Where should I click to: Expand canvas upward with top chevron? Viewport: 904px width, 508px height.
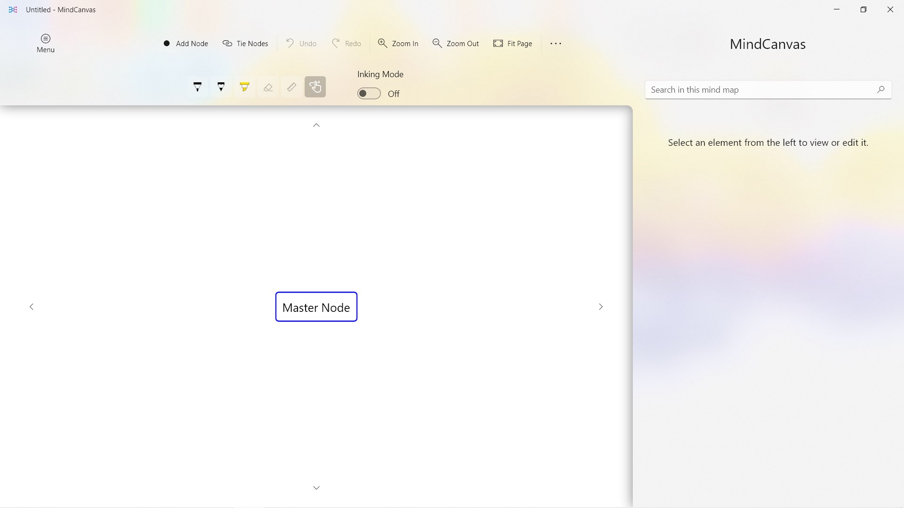[316, 125]
